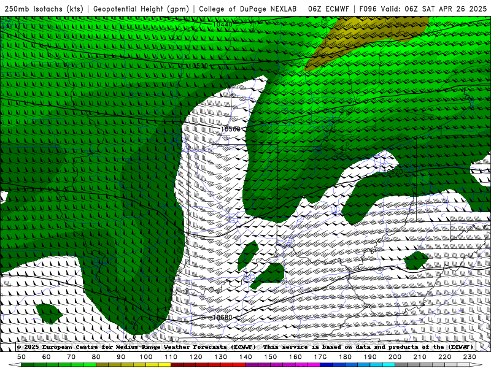Click legend value 80

[96, 357]
